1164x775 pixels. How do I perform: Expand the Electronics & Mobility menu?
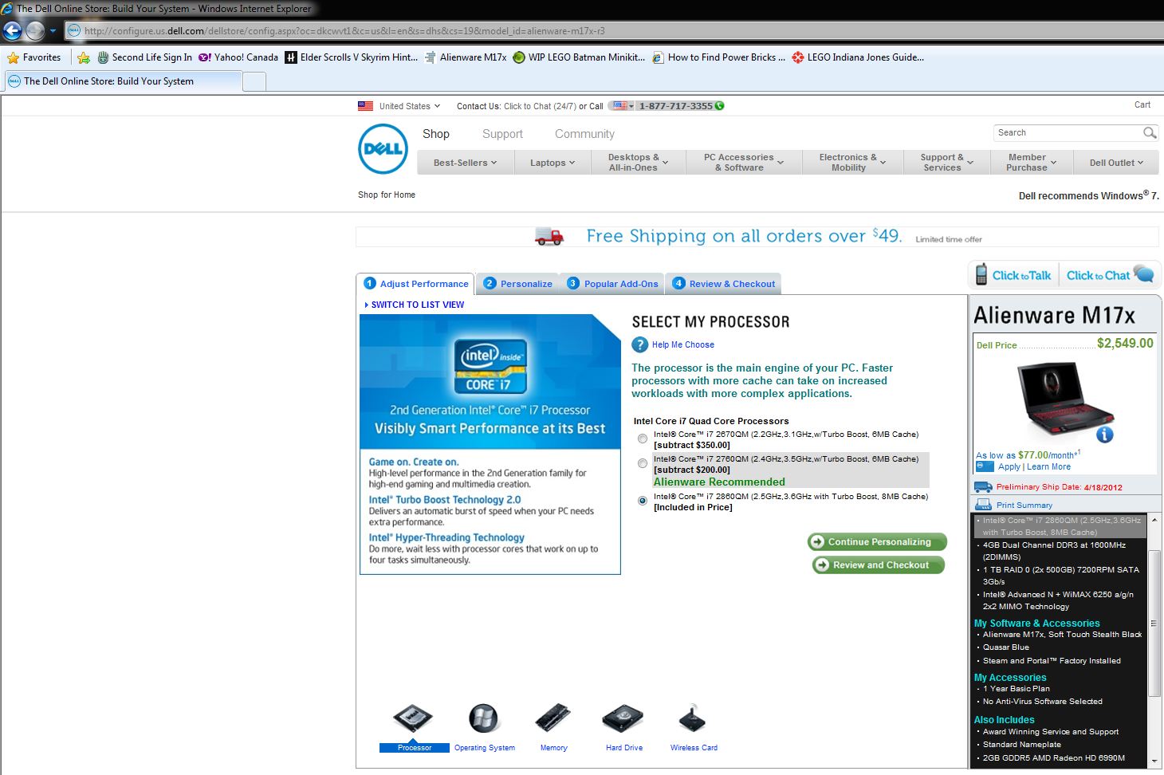pyautogui.click(x=852, y=163)
